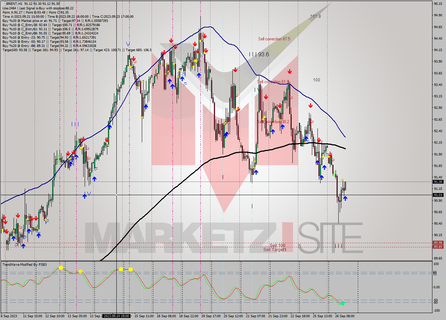Click the -100 level on indicator scale

[x=437, y=311]
